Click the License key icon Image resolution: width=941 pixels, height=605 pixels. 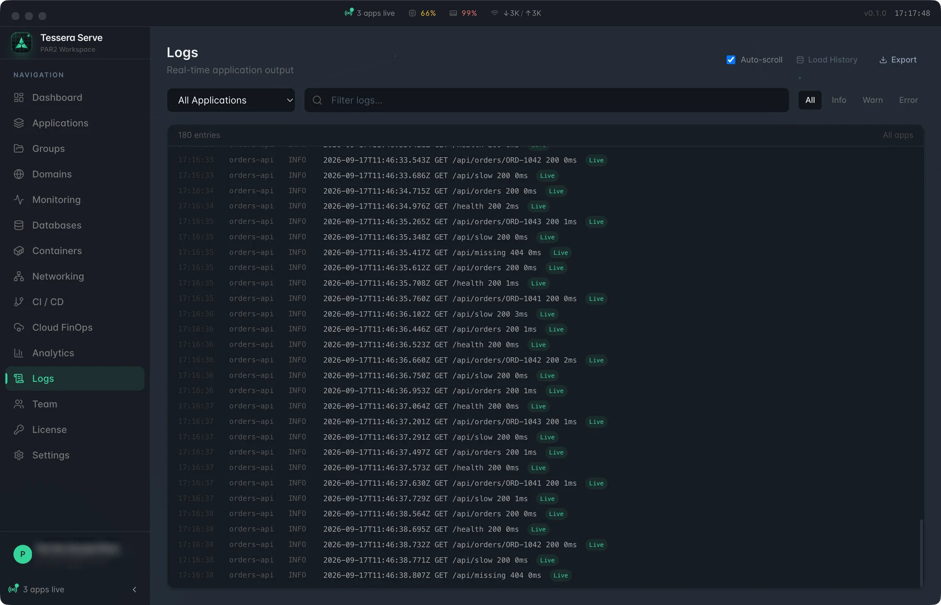click(19, 430)
